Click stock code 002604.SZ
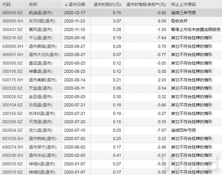 12,130
